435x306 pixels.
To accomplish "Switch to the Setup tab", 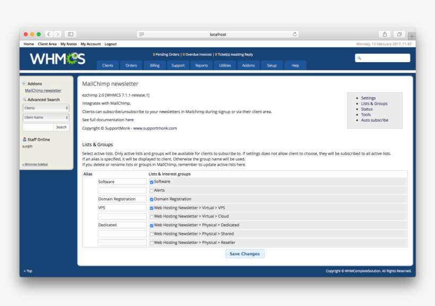I will coord(272,65).
